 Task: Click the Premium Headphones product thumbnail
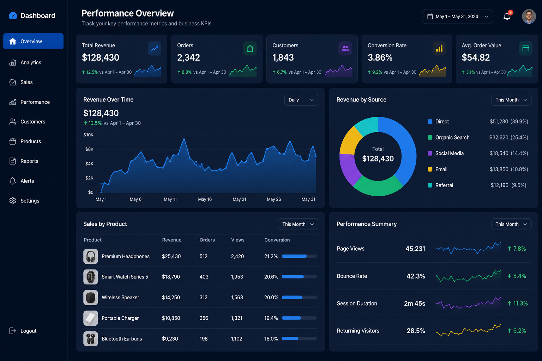coord(91,256)
